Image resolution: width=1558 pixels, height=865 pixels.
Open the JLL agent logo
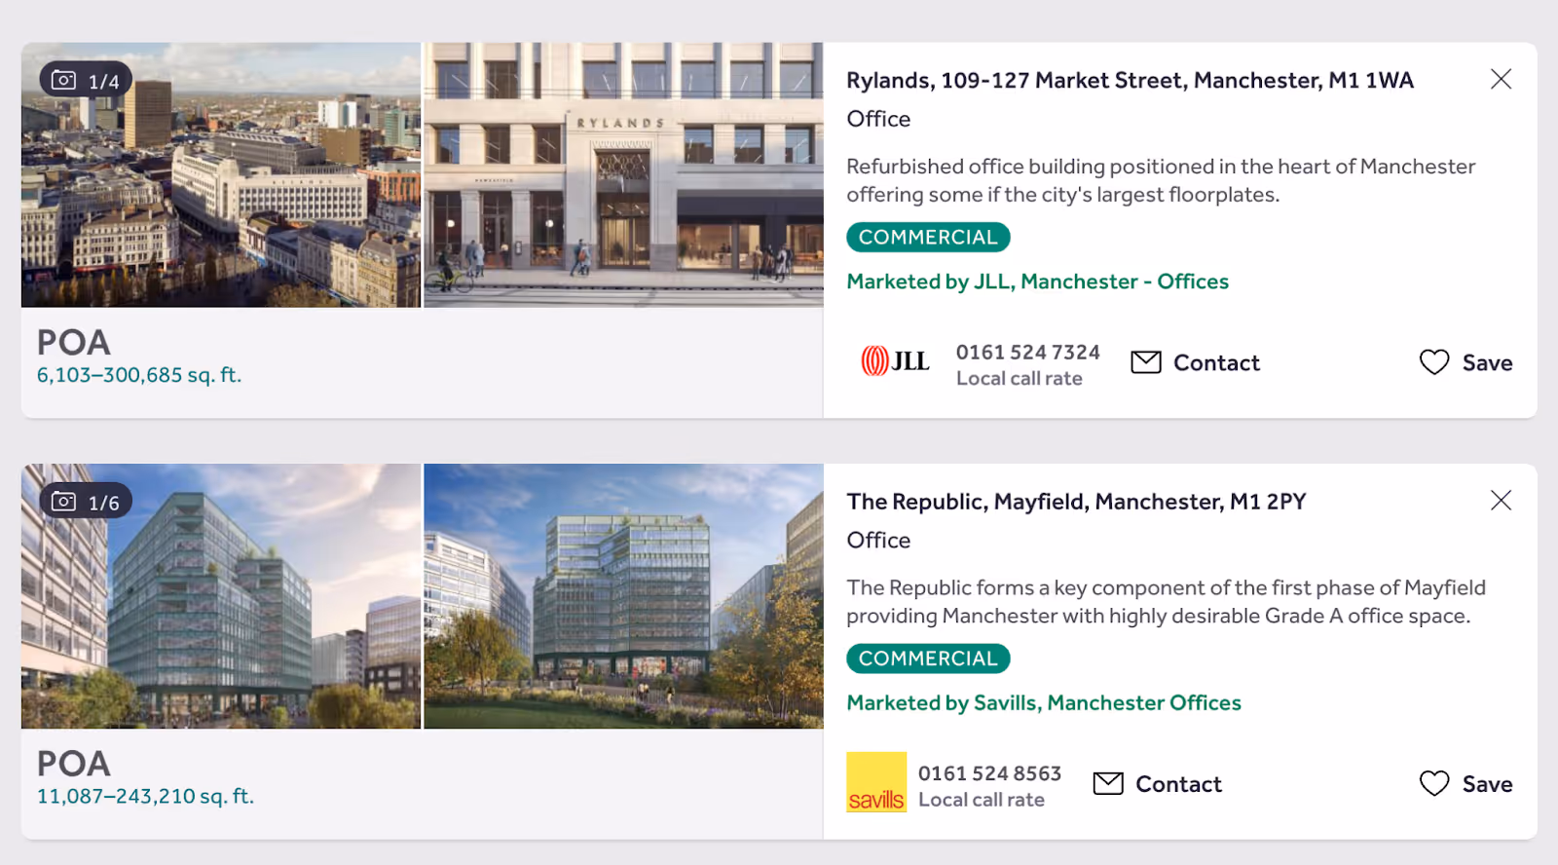pyautogui.click(x=895, y=361)
